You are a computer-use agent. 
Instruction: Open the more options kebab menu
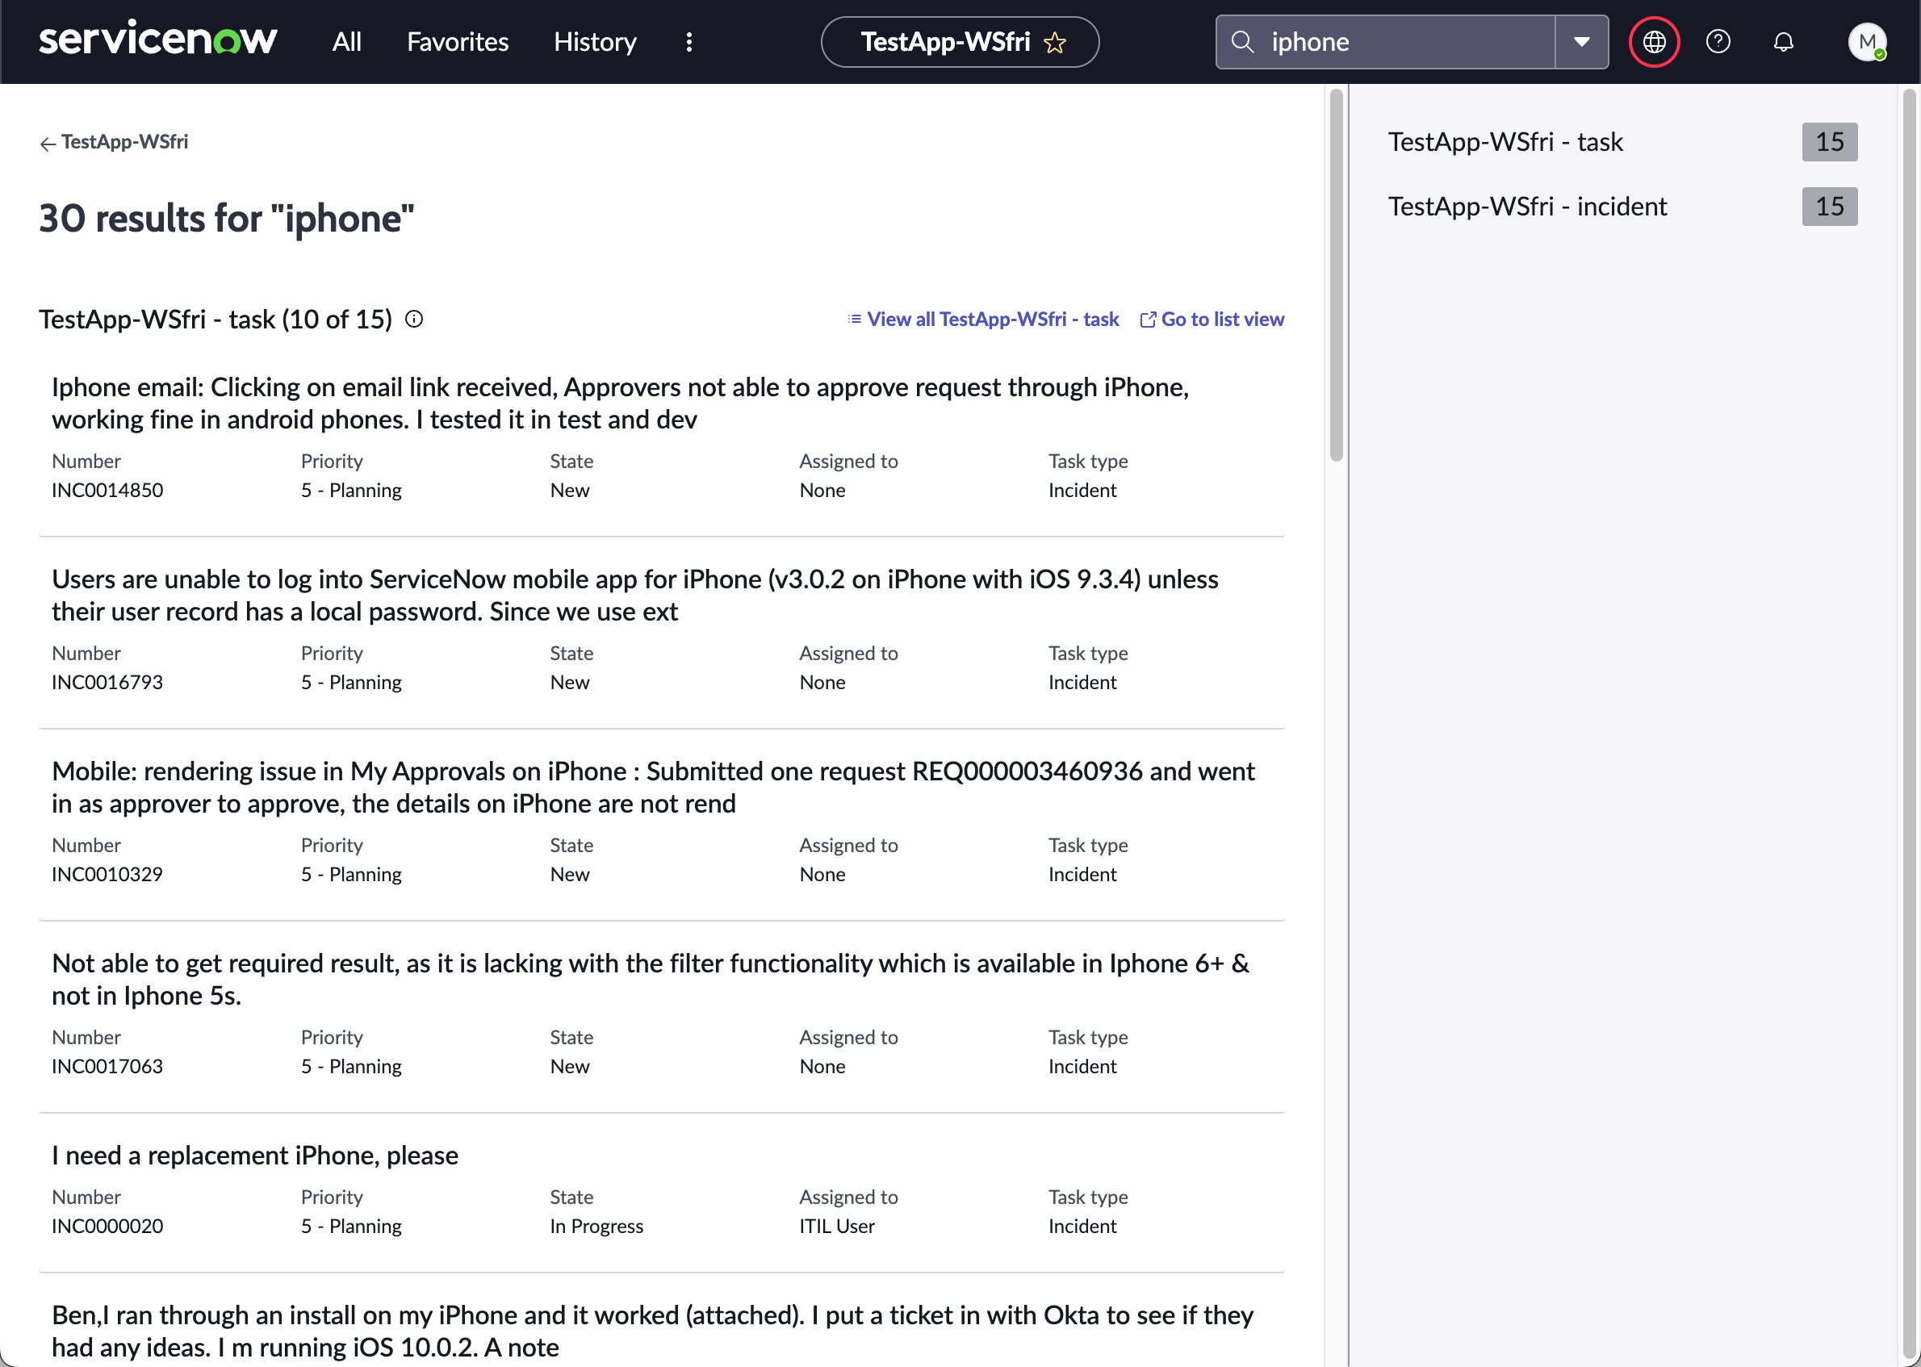688,41
